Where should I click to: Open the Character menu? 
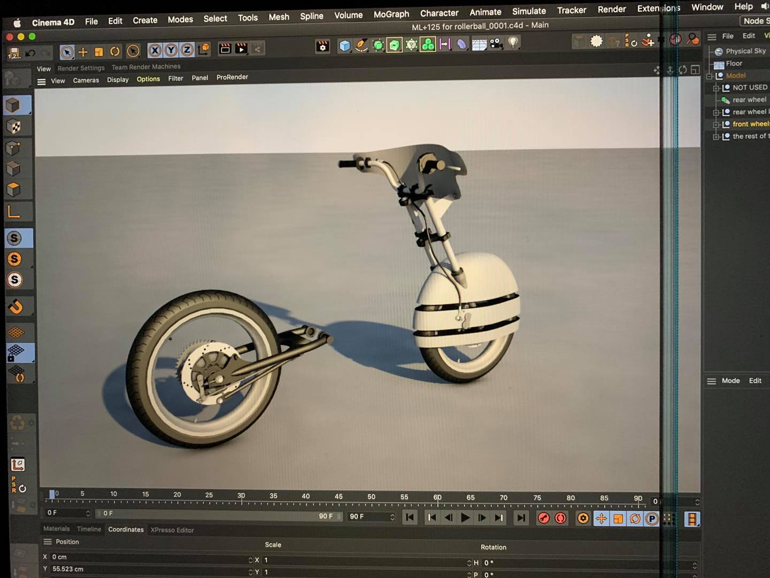tap(439, 13)
